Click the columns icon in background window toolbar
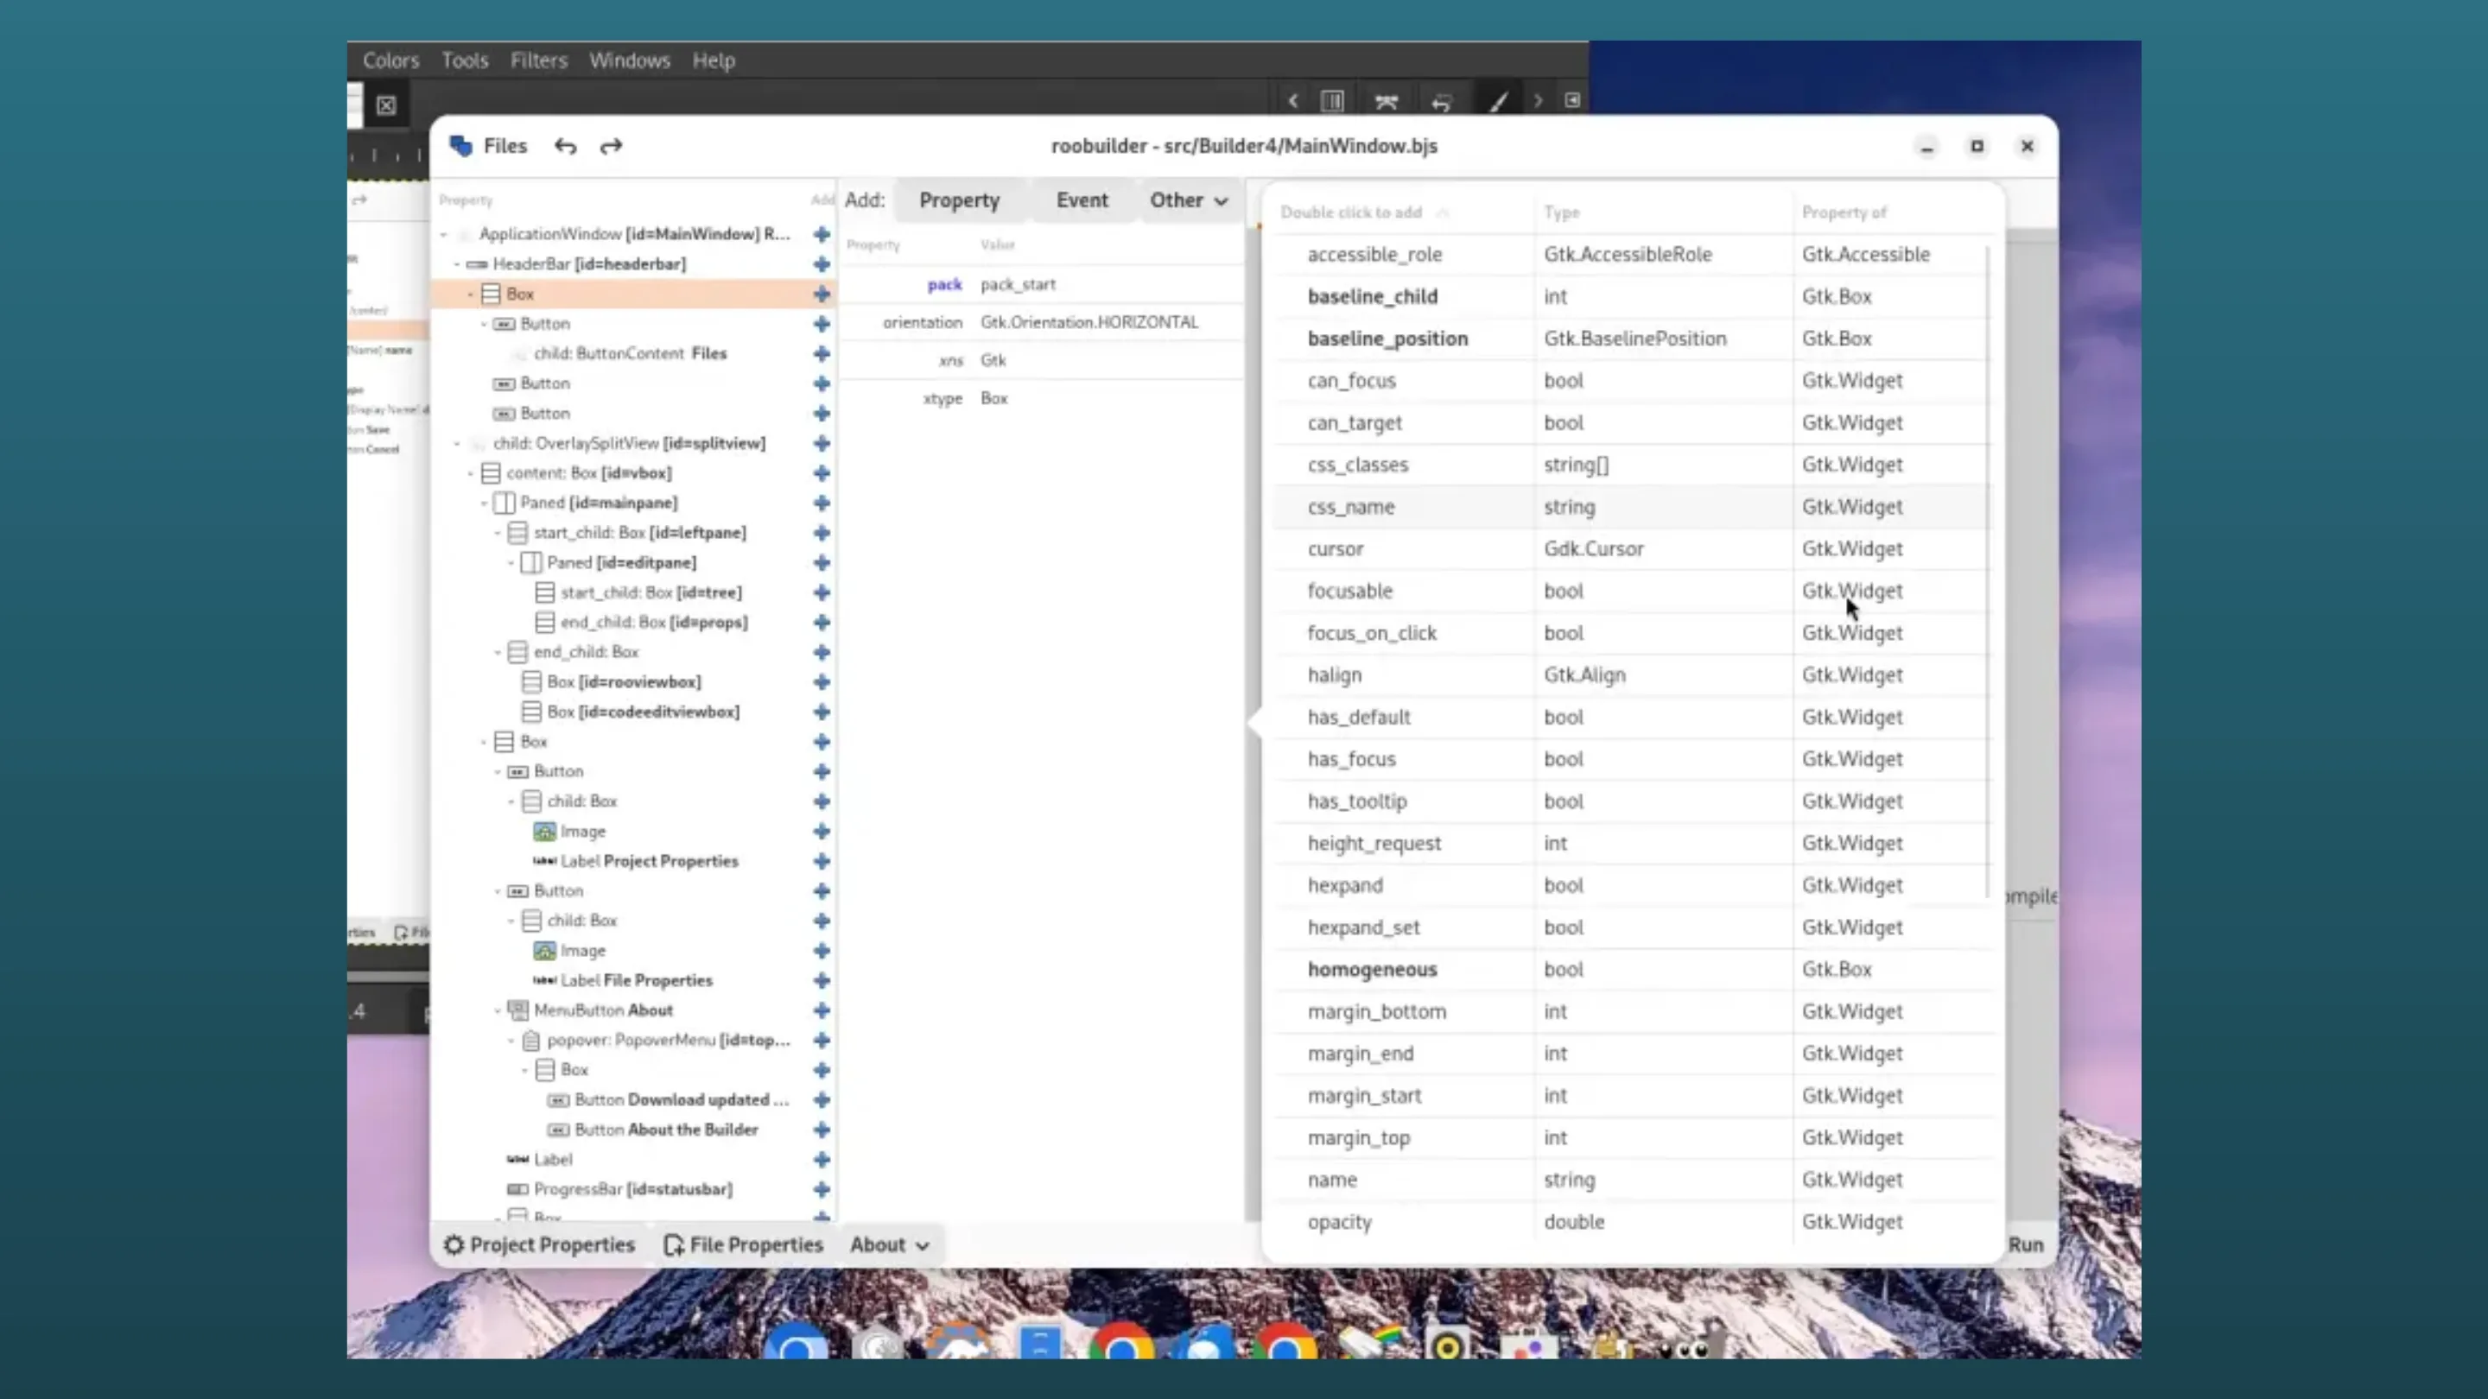The height and width of the screenshot is (1399, 2488). pos(1332,101)
